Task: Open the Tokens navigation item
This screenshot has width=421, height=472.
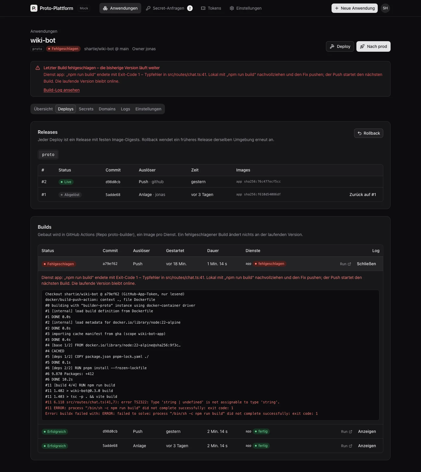Action: point(211,8)
